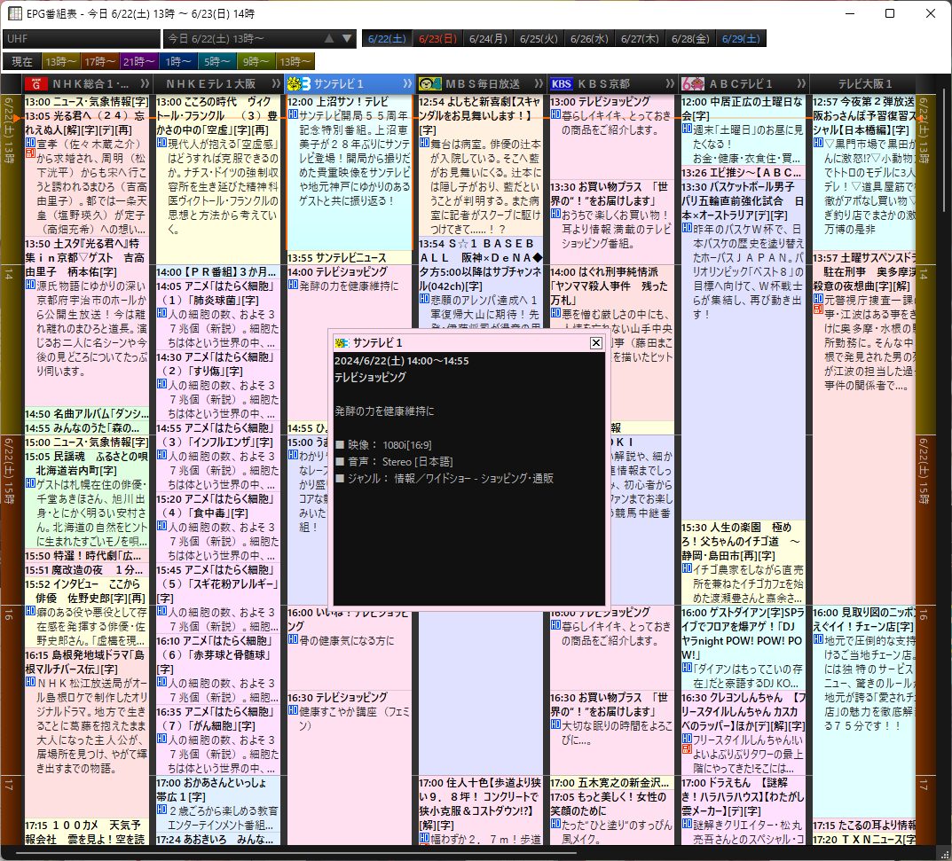Viewport: 952px width, 861px height.
Task: Select the 6/26(水) date tab
Action: [589, 39]
